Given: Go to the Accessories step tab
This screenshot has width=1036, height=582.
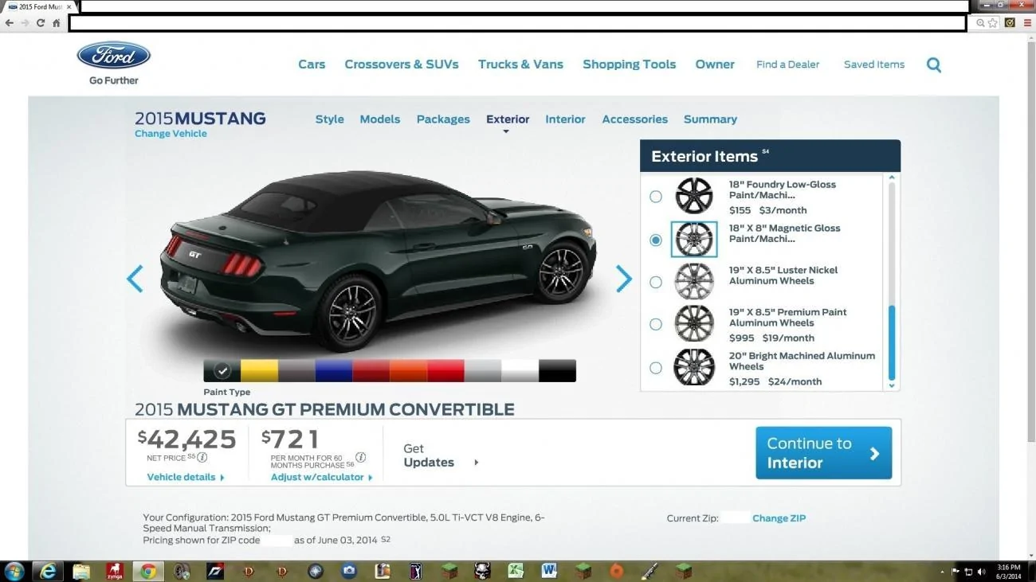Looking at the screenshot, I should pos(634,119).
